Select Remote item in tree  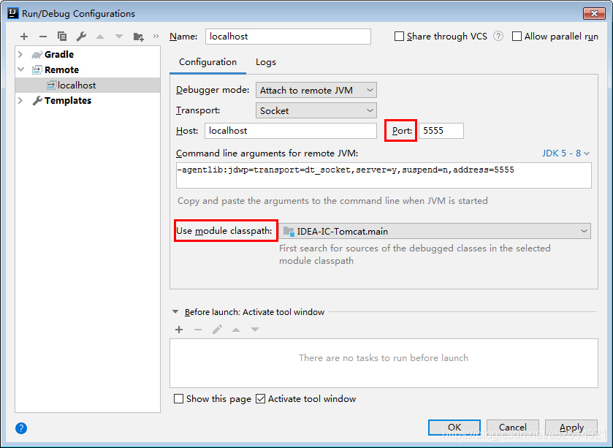point(62,69)
